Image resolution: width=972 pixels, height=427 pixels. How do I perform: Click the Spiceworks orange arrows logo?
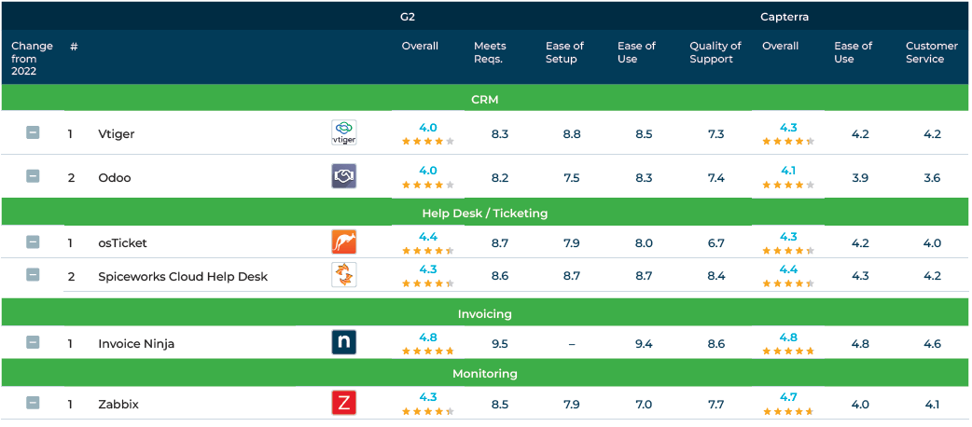344,275
